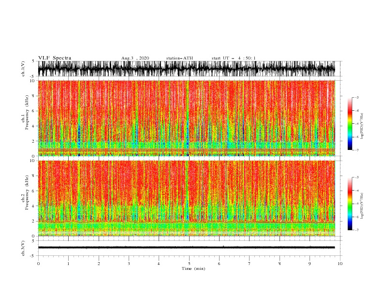Screen dimensions: 383x296
Task: Select the "start UT = 4 : 50: 1" text
Action: tap(234, 58)
